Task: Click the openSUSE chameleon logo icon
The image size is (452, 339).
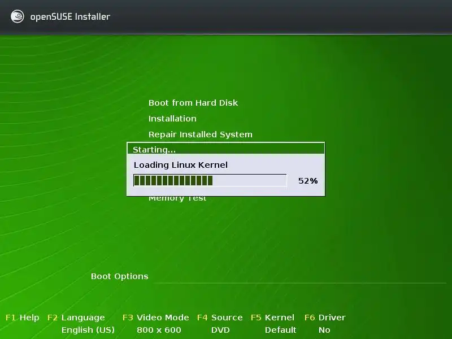Action: 18,16
